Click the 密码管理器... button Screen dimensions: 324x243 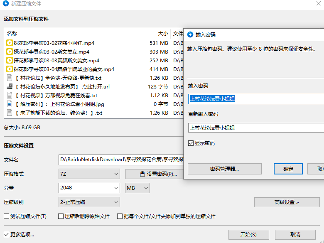(224, 169)
